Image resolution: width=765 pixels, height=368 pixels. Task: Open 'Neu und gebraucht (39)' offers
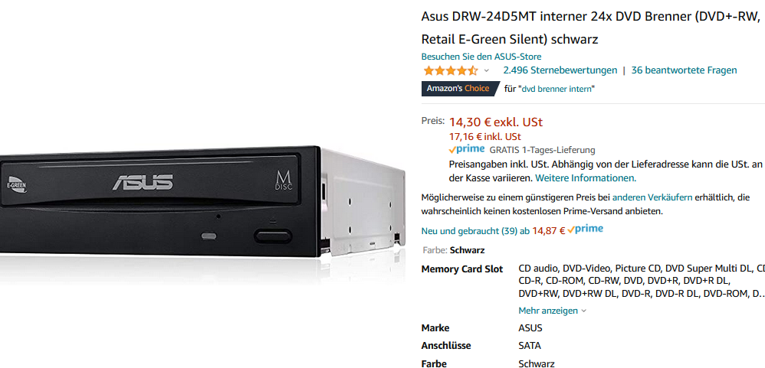[475, 231]
